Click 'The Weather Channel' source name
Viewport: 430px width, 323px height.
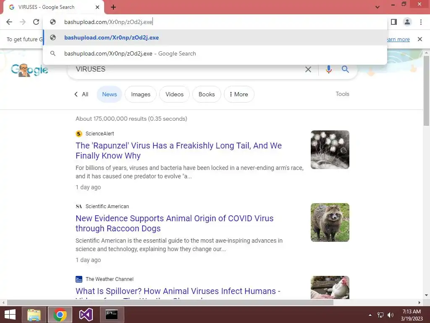pos(110,279)
